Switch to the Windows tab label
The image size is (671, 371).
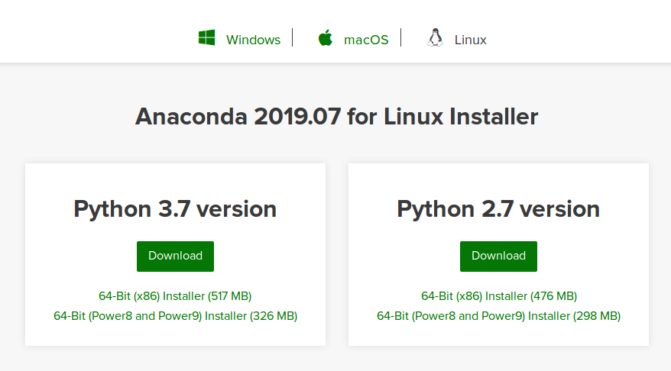click(253, 40)
